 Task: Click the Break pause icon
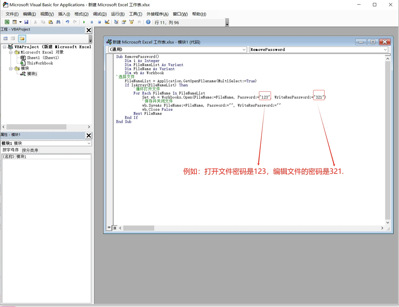[x=92, y=22]
